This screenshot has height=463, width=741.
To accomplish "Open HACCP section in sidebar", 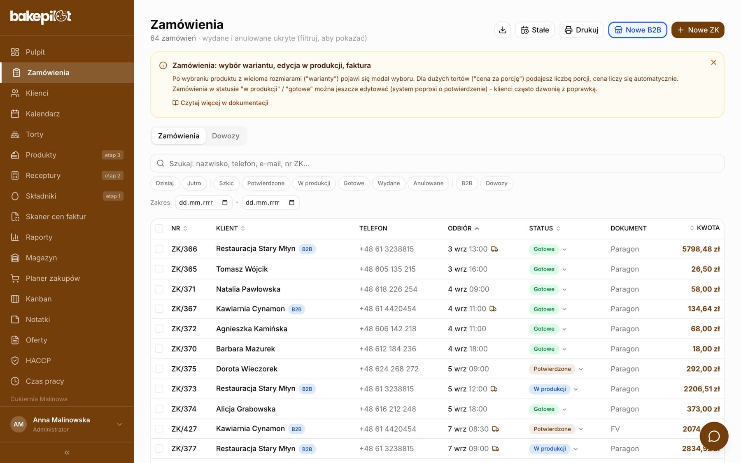I will click(67, 361).
